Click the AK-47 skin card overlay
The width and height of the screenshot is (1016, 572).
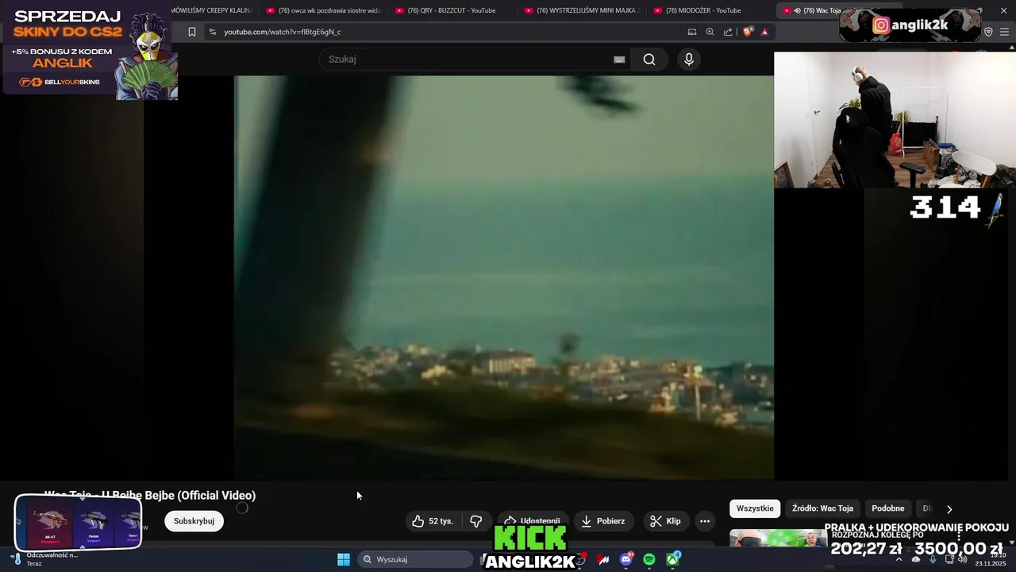pos(49,522)
